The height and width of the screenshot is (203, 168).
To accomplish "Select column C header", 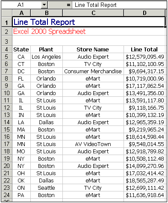I will (93, 13).
